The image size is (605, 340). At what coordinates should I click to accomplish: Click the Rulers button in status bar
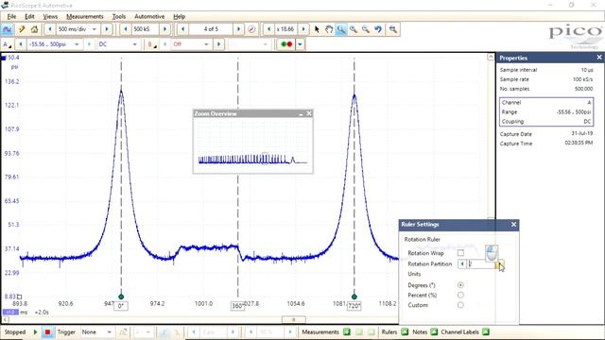[x=395, y=331]
